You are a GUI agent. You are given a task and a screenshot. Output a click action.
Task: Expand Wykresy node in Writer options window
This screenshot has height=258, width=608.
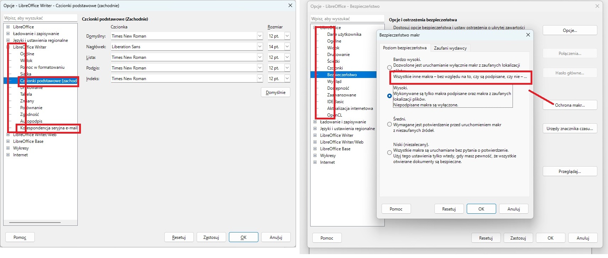click(x=8, y=148)
